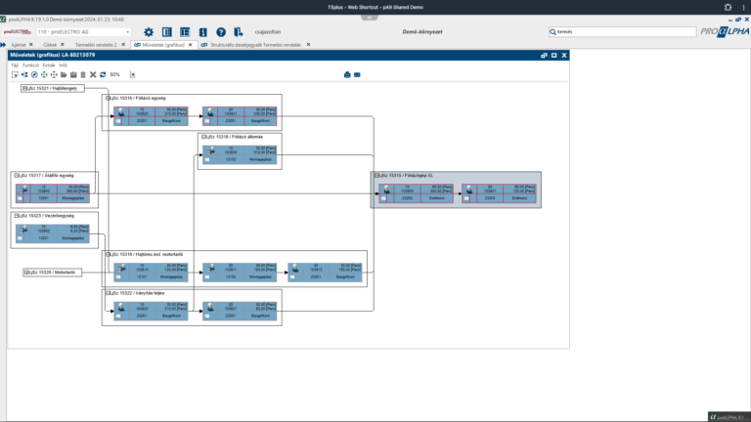751x422 pixels.
Task: Expand the 15321 / Hajtótengely node
Action: click(25, 88)
